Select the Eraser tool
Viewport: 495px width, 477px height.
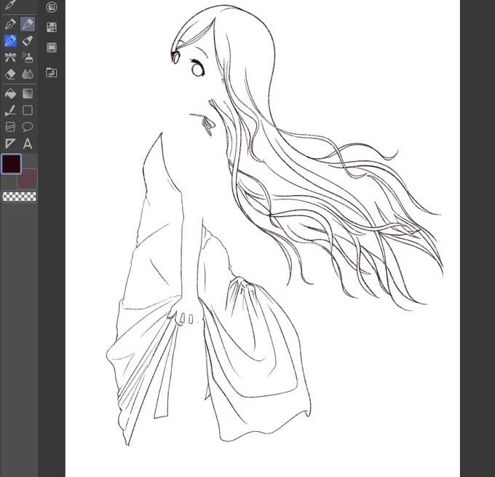click(x=10, y=74)
